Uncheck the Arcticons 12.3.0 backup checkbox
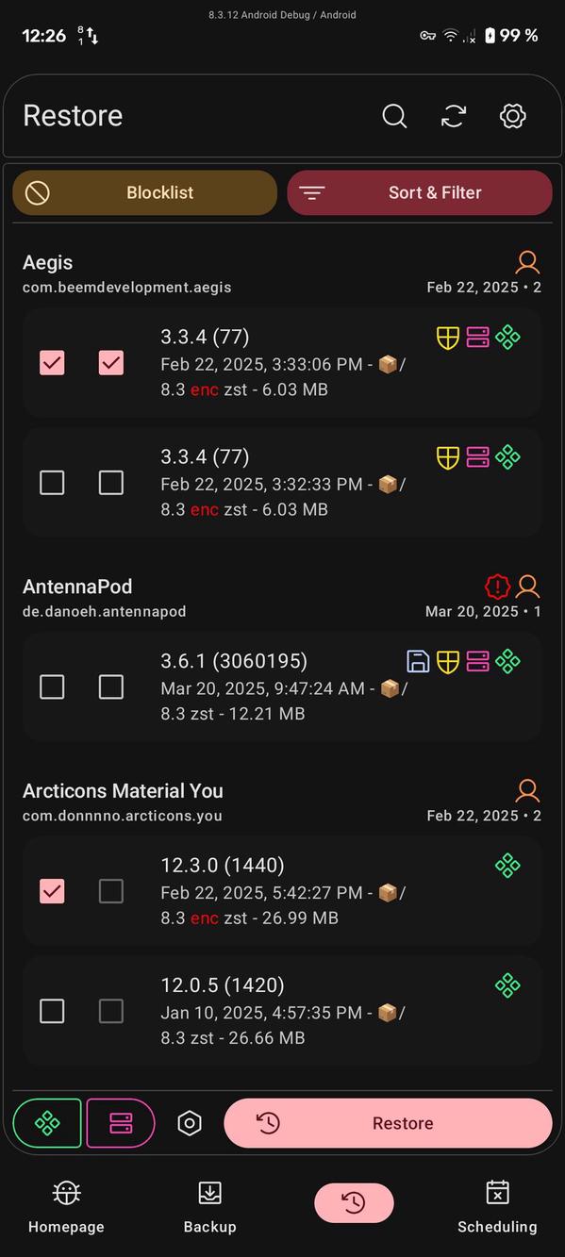The image size is (565, 1257). pos(52,891)
